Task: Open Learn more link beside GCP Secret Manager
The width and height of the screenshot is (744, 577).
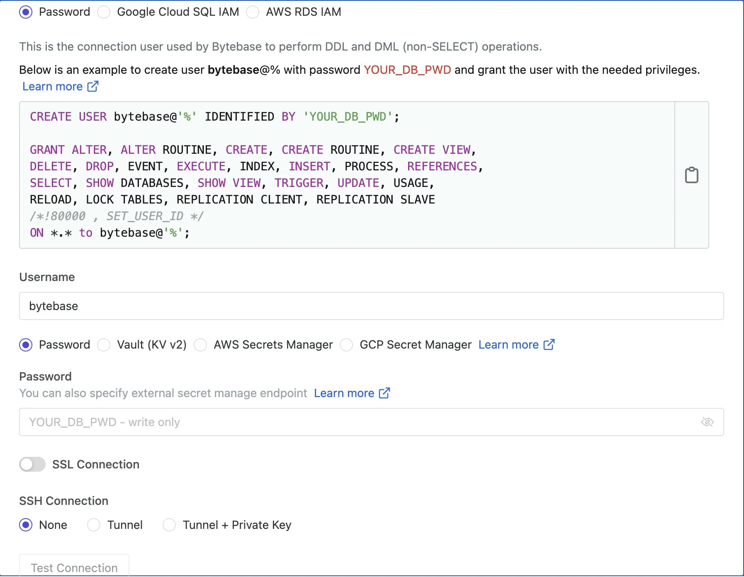Action: [x=516, y=345]
